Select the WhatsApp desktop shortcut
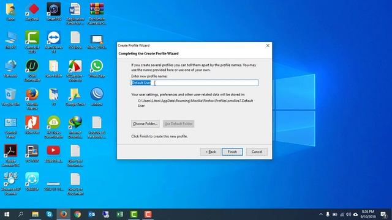Viewport: 392px width, 220px height. click(x=97, y=68)
